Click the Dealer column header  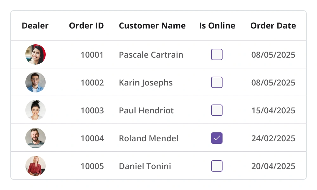pos(35,26)
